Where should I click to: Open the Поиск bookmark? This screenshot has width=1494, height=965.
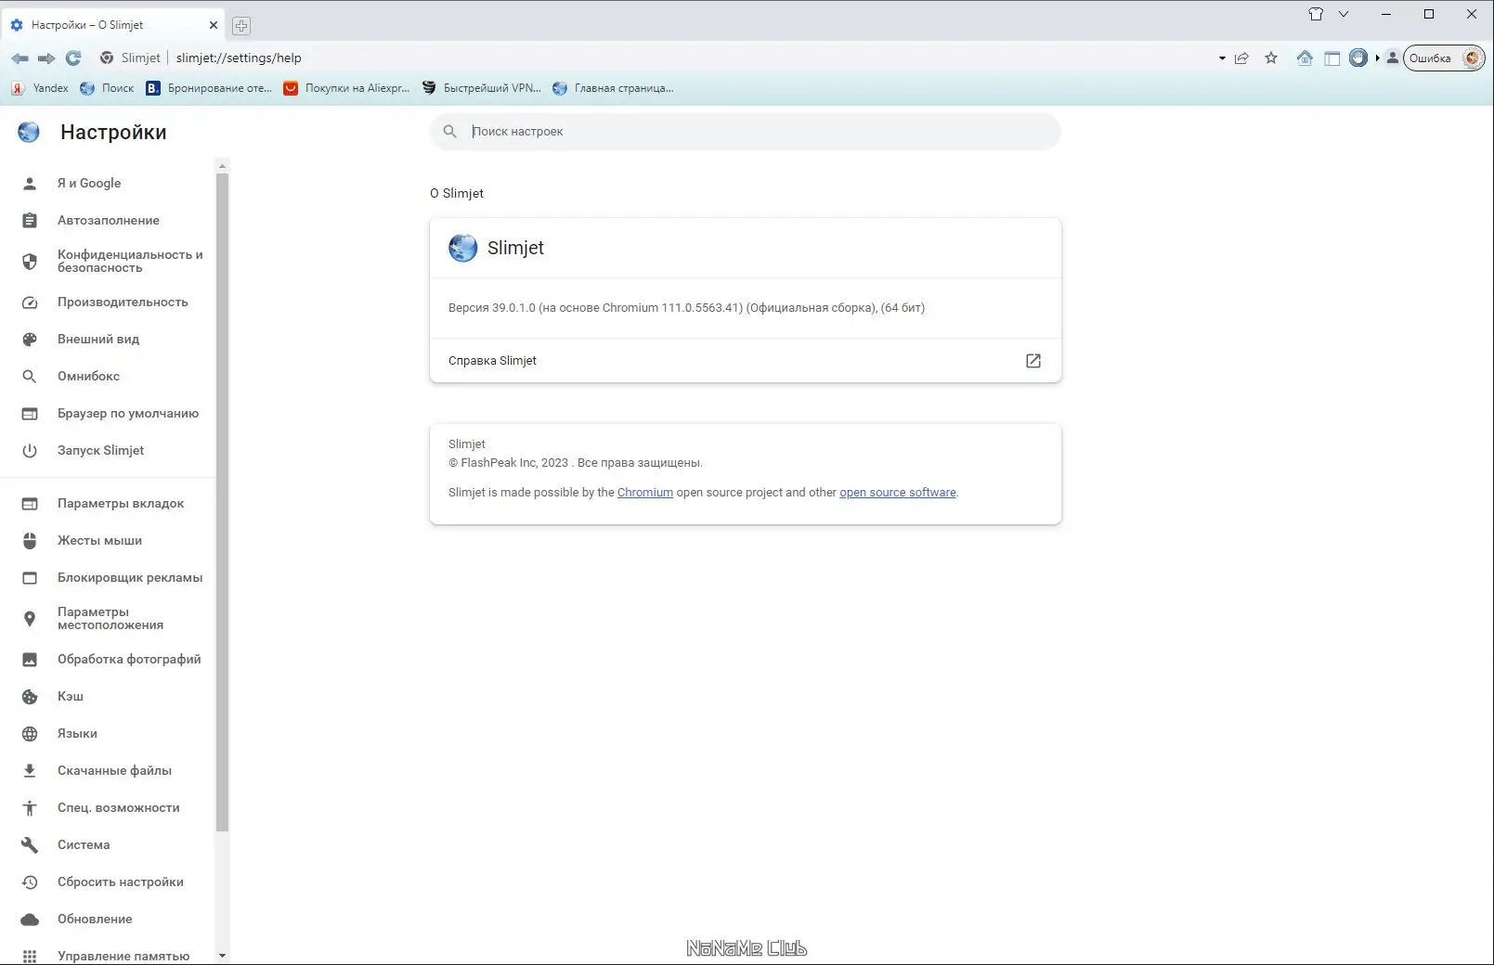(x=107, y=88)
